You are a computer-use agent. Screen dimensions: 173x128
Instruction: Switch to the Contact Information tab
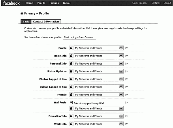pyautogui.click(x=46, y=22)
